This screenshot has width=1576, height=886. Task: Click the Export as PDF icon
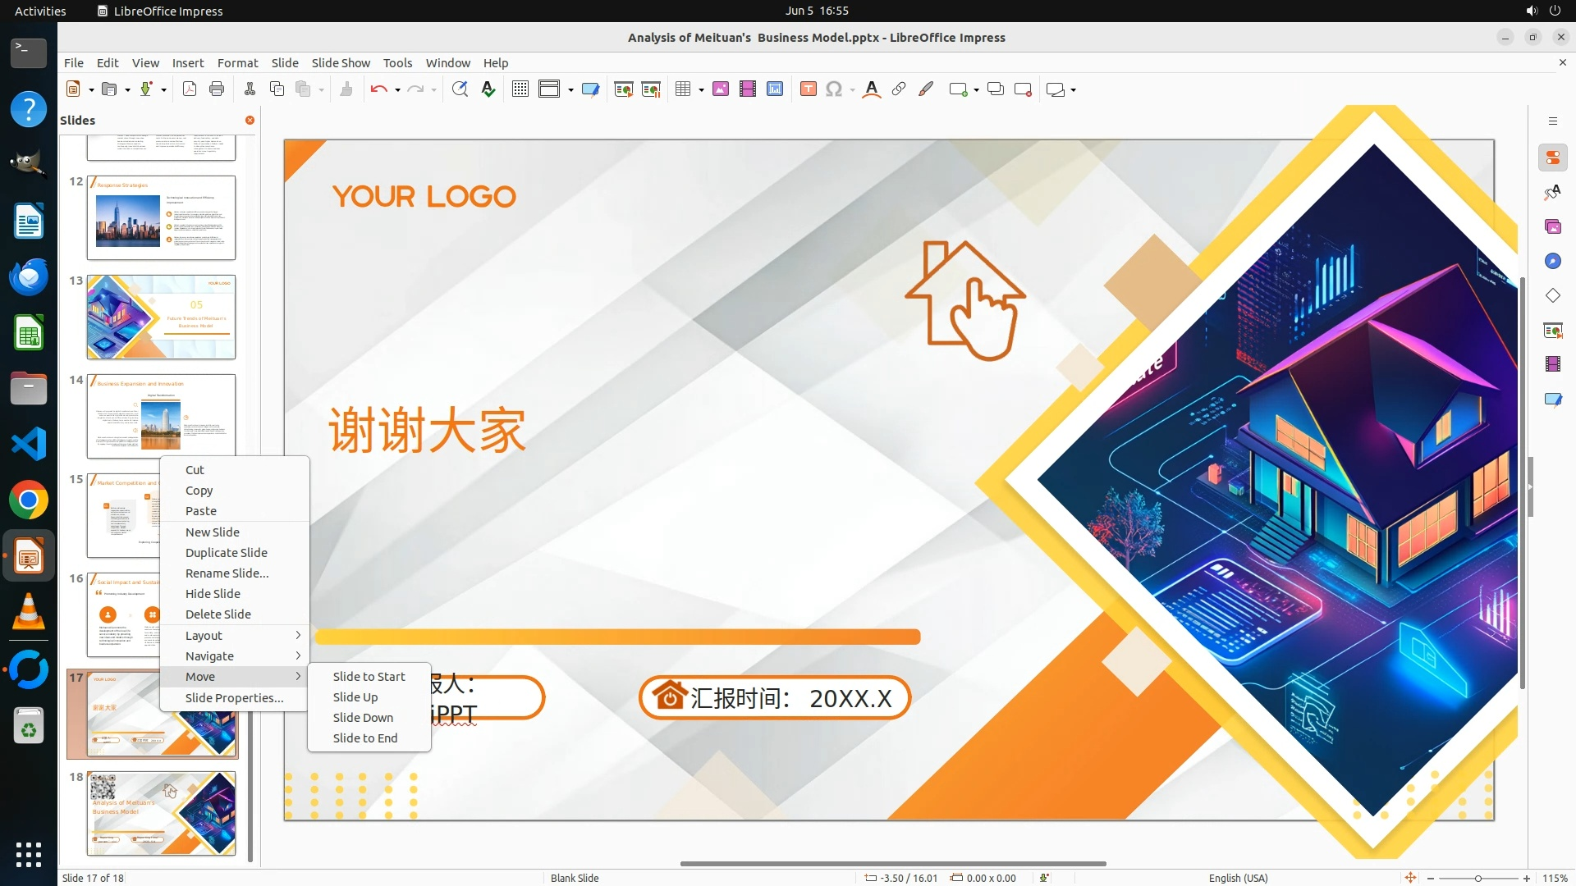[x=190, y=89]
